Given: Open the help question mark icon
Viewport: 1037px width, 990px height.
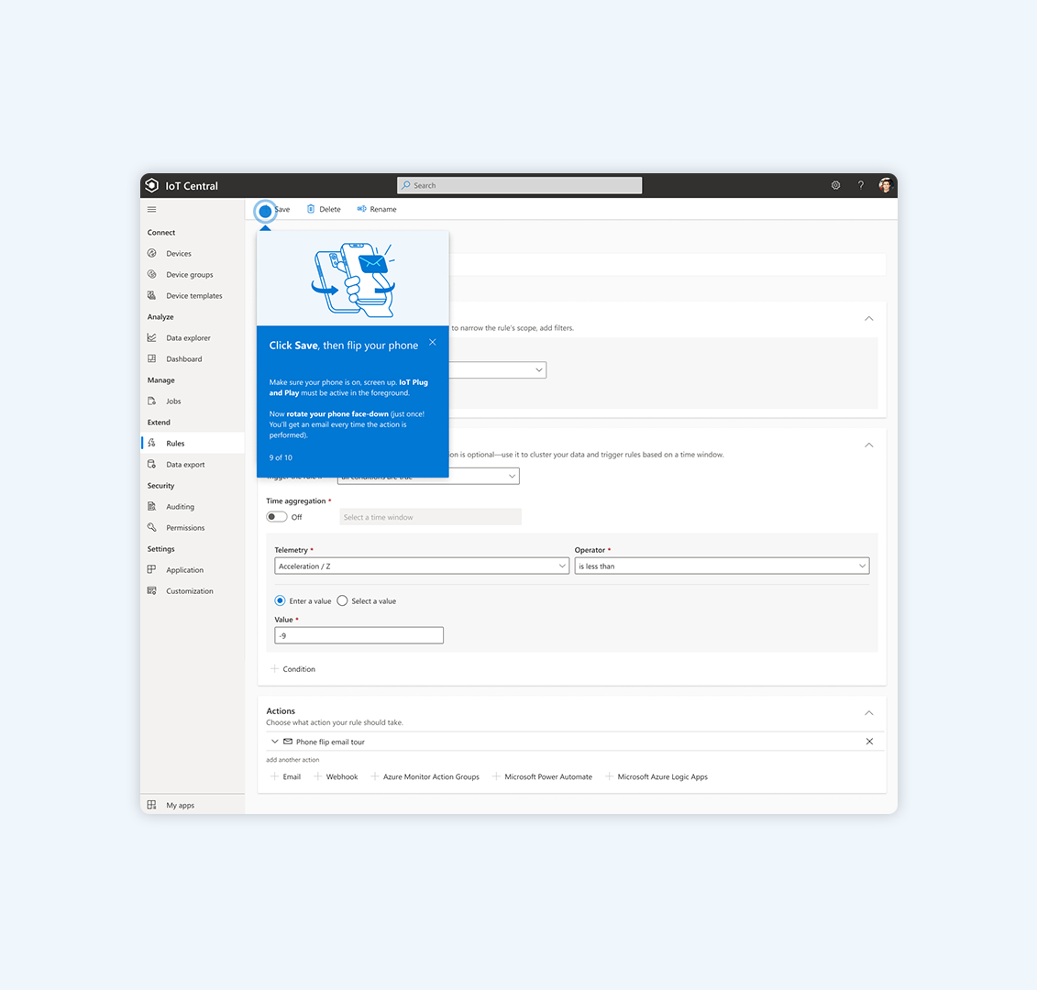Looking at the screenshot, I should coord(860,185).
